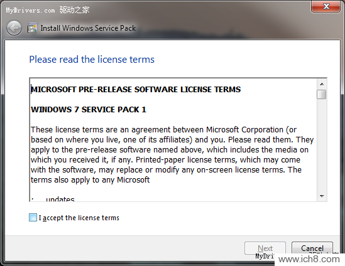
Task: Click the license text scrollbar down arrow
Action: (322, 196)
